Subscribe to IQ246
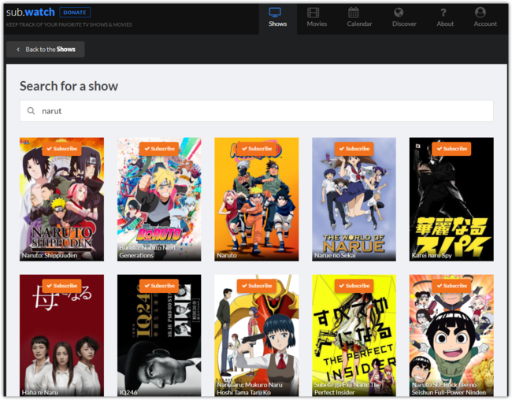 click(159, 286)
